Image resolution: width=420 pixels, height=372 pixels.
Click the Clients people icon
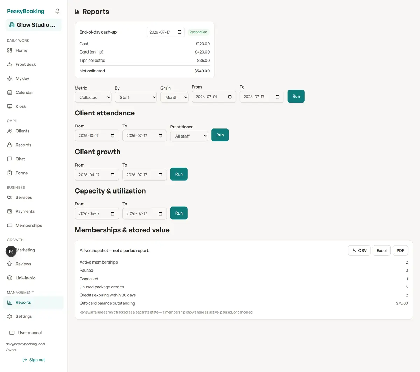point(9,131)
